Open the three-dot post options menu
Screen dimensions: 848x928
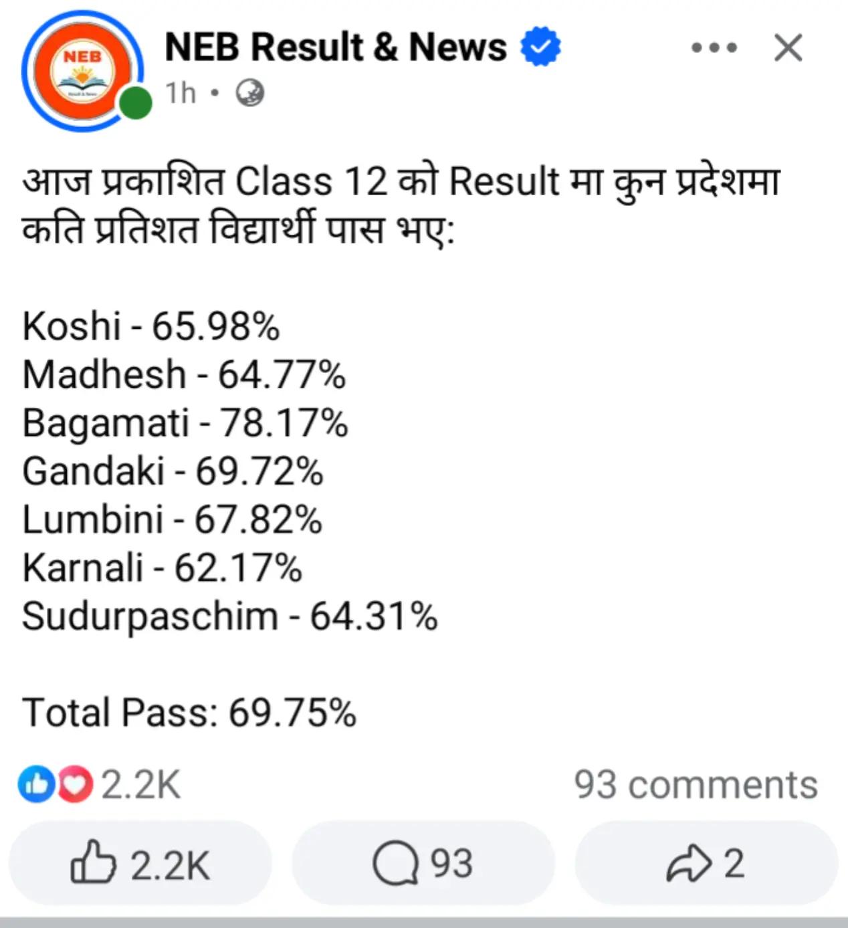714,48
